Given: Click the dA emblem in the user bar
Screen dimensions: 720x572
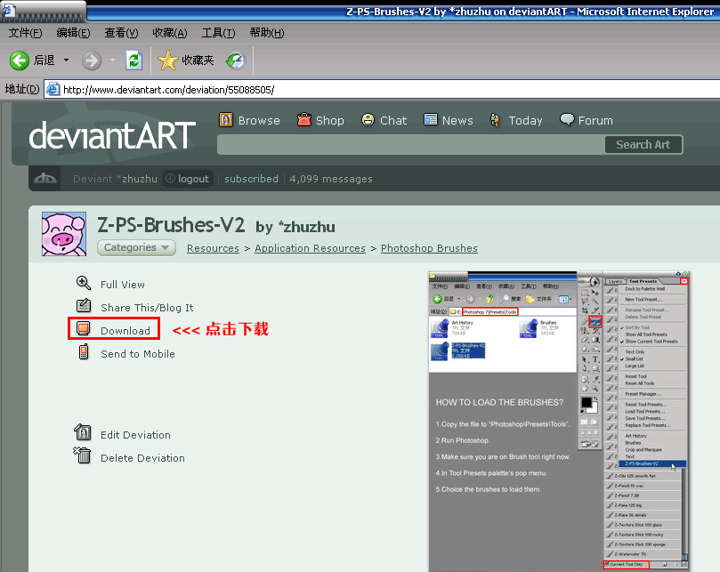Looking at the screenshot, I should pyautogui.click(x=45, y=179).
